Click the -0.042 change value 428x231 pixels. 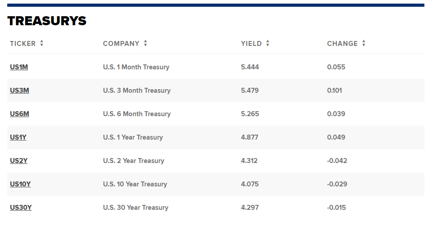click(x=337, y=161)
